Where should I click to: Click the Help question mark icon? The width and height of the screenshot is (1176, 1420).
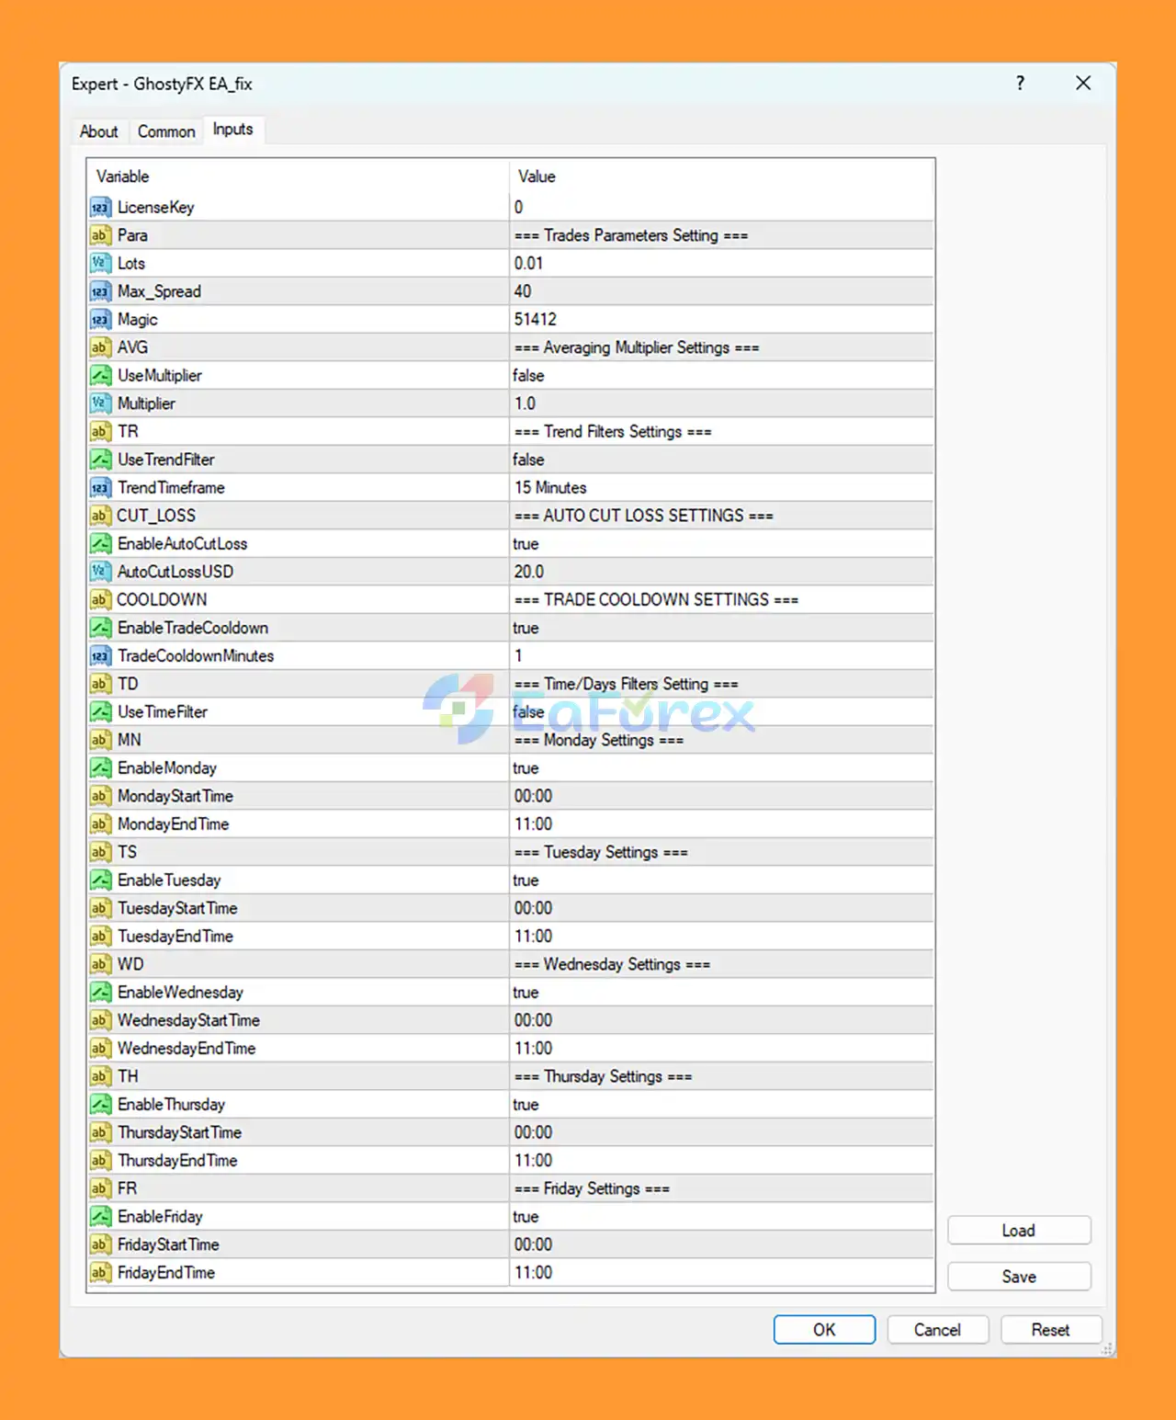point(1020,84)
